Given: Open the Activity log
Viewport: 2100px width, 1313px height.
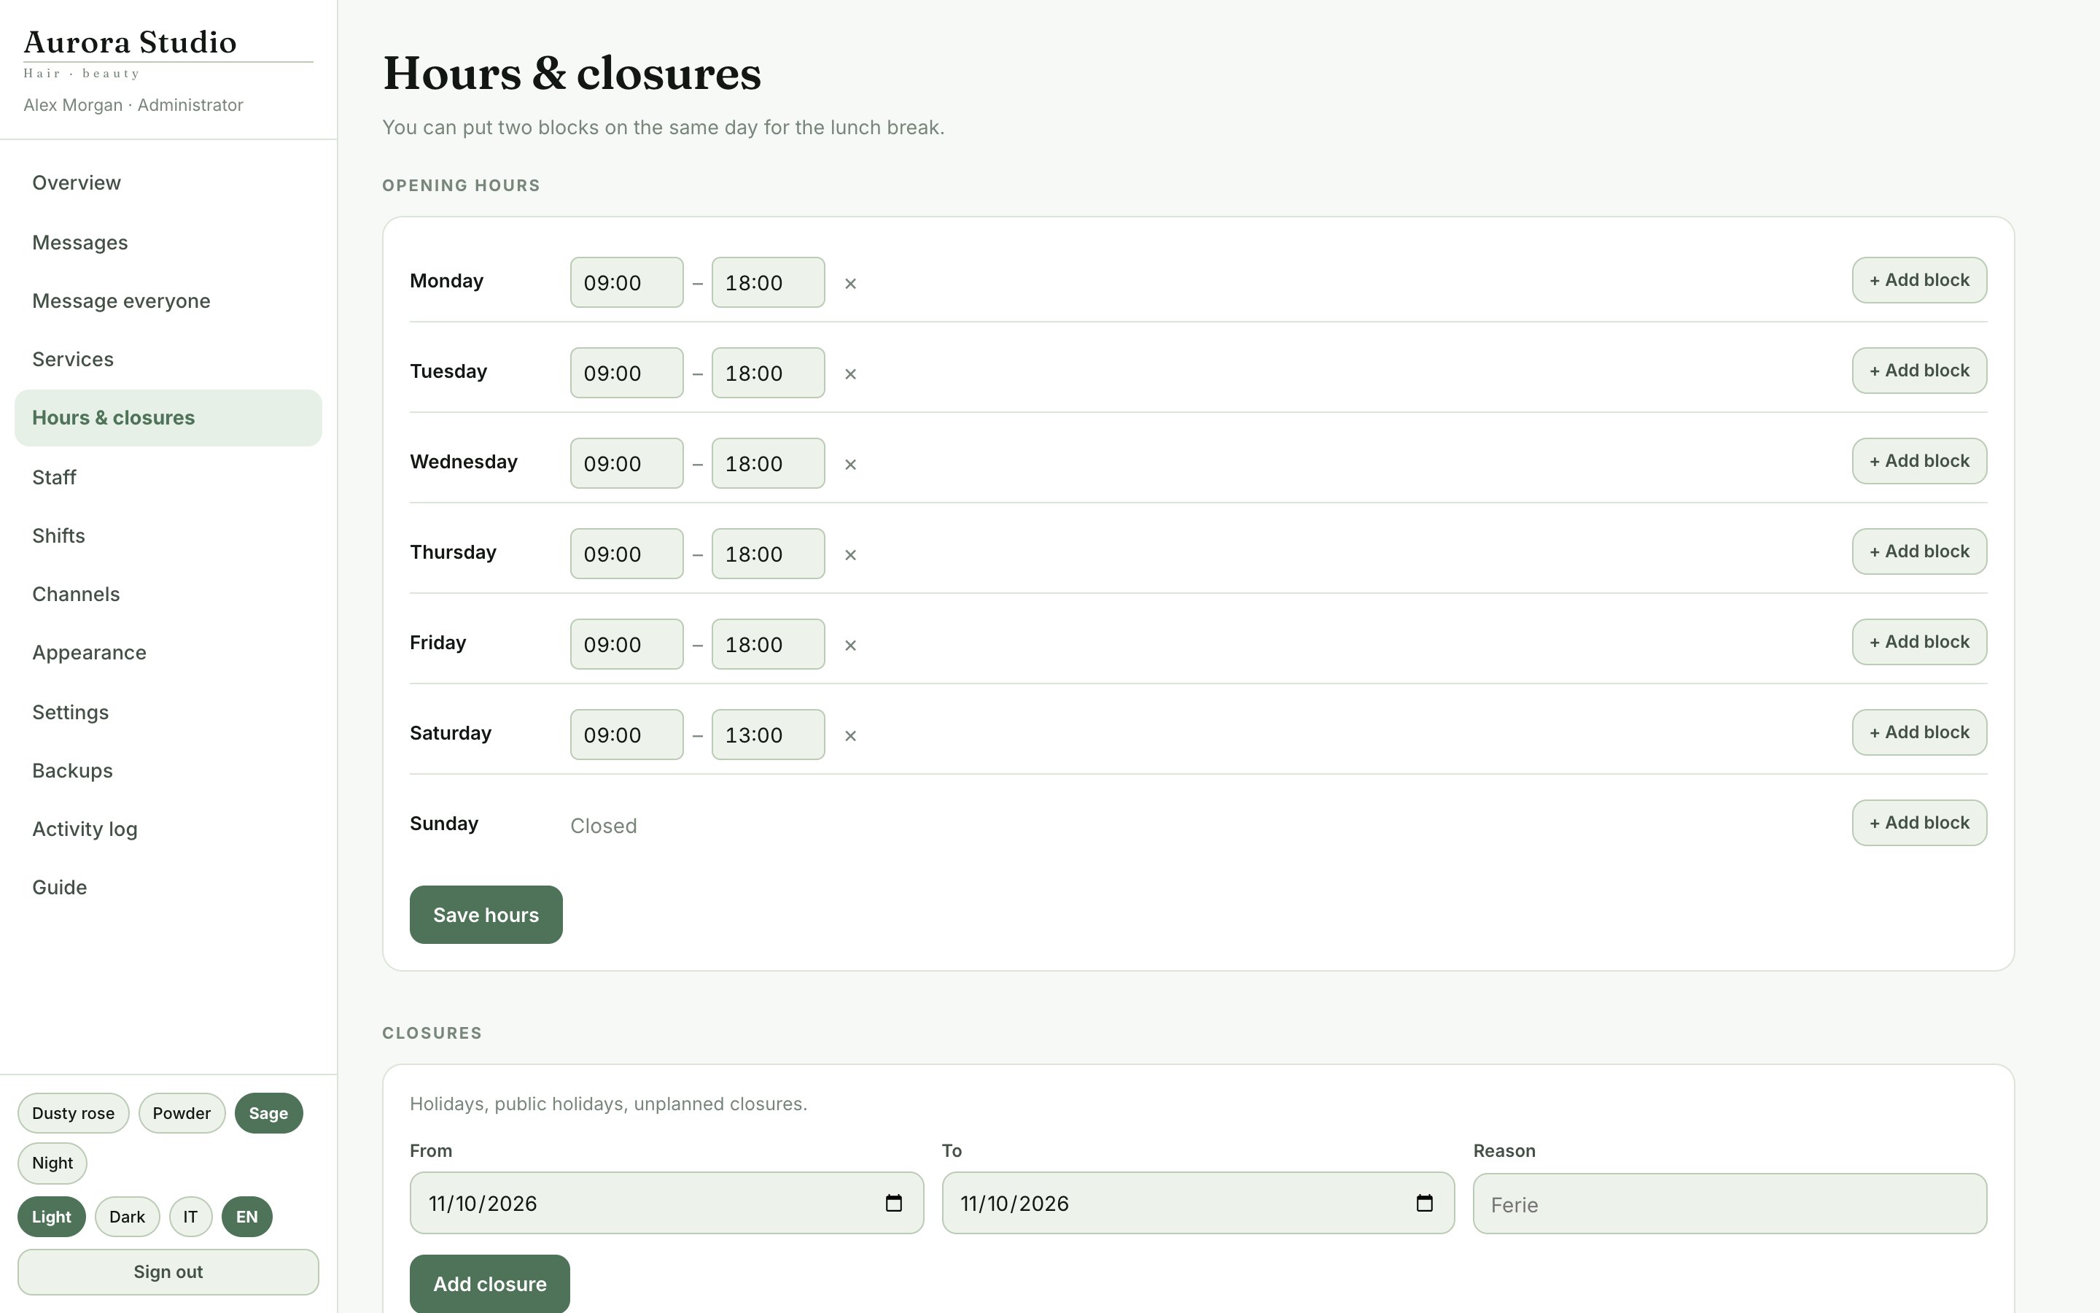Looking at the screenshot, I should point(168,829).
